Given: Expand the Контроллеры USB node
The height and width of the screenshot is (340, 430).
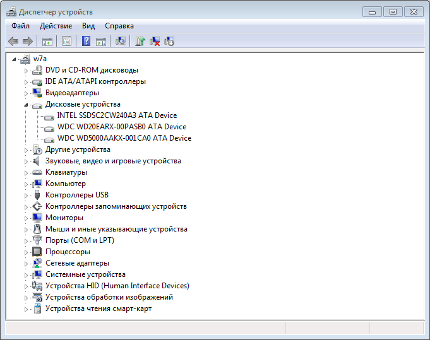Looking at the screenshot, I should (26, 196).
